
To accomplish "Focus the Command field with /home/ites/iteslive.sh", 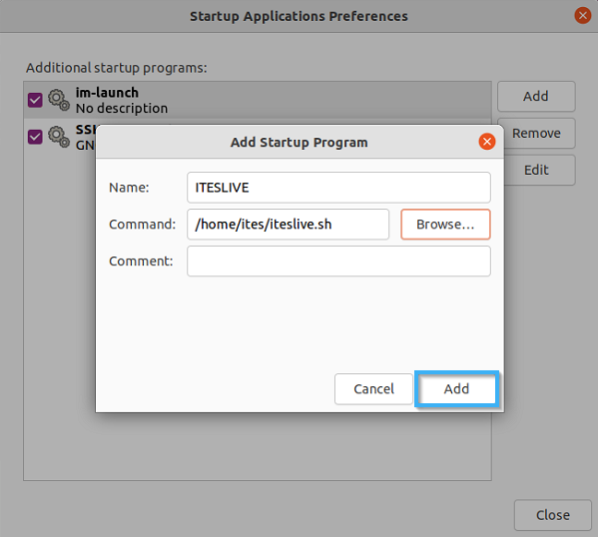I will point(288,225).
